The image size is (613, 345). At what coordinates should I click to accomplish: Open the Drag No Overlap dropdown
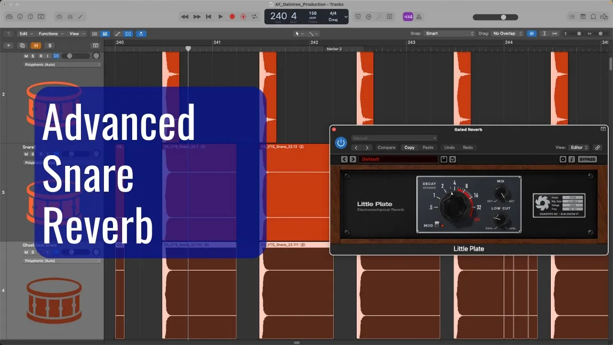click(x=506, y=34)
